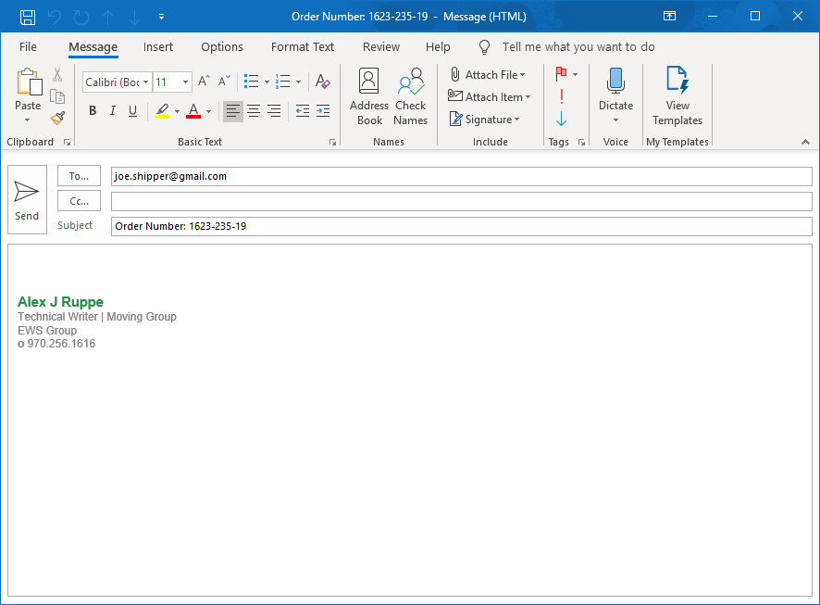820x605 pixels.
Task: Open the Format Text tab
Action: (x=303, y=47)
